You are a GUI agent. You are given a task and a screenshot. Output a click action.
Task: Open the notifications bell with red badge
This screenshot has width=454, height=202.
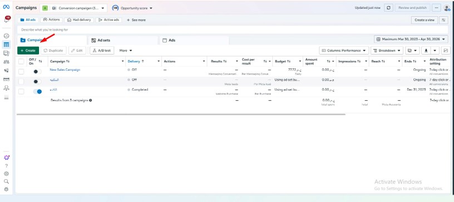tap(6, 19)
